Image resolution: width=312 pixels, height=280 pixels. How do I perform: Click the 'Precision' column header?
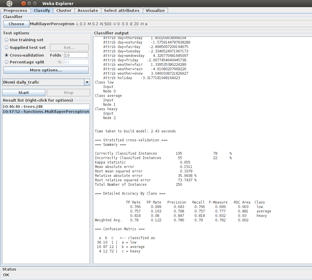pyautogui.click(x=177, y=202)
